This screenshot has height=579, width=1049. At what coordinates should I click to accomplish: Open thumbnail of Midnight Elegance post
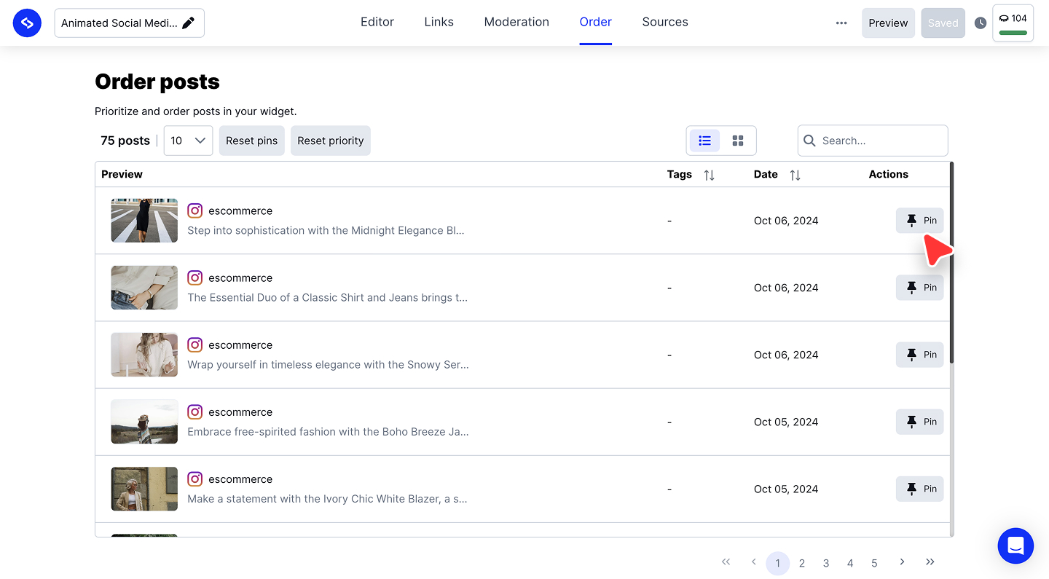pos(144,221)
